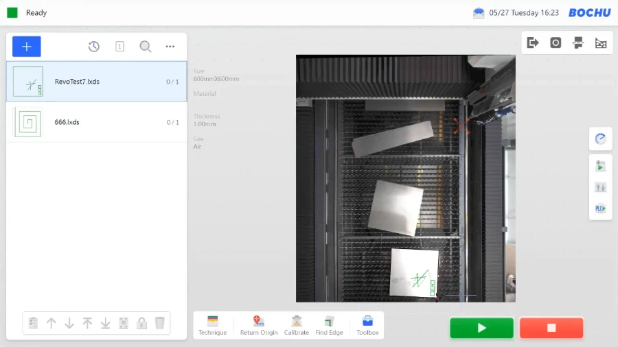The width and height of the screenshot is (618, 347).
Task: Click the date and time 05/27 Tuesday 16:23
Action: point(524,12)
